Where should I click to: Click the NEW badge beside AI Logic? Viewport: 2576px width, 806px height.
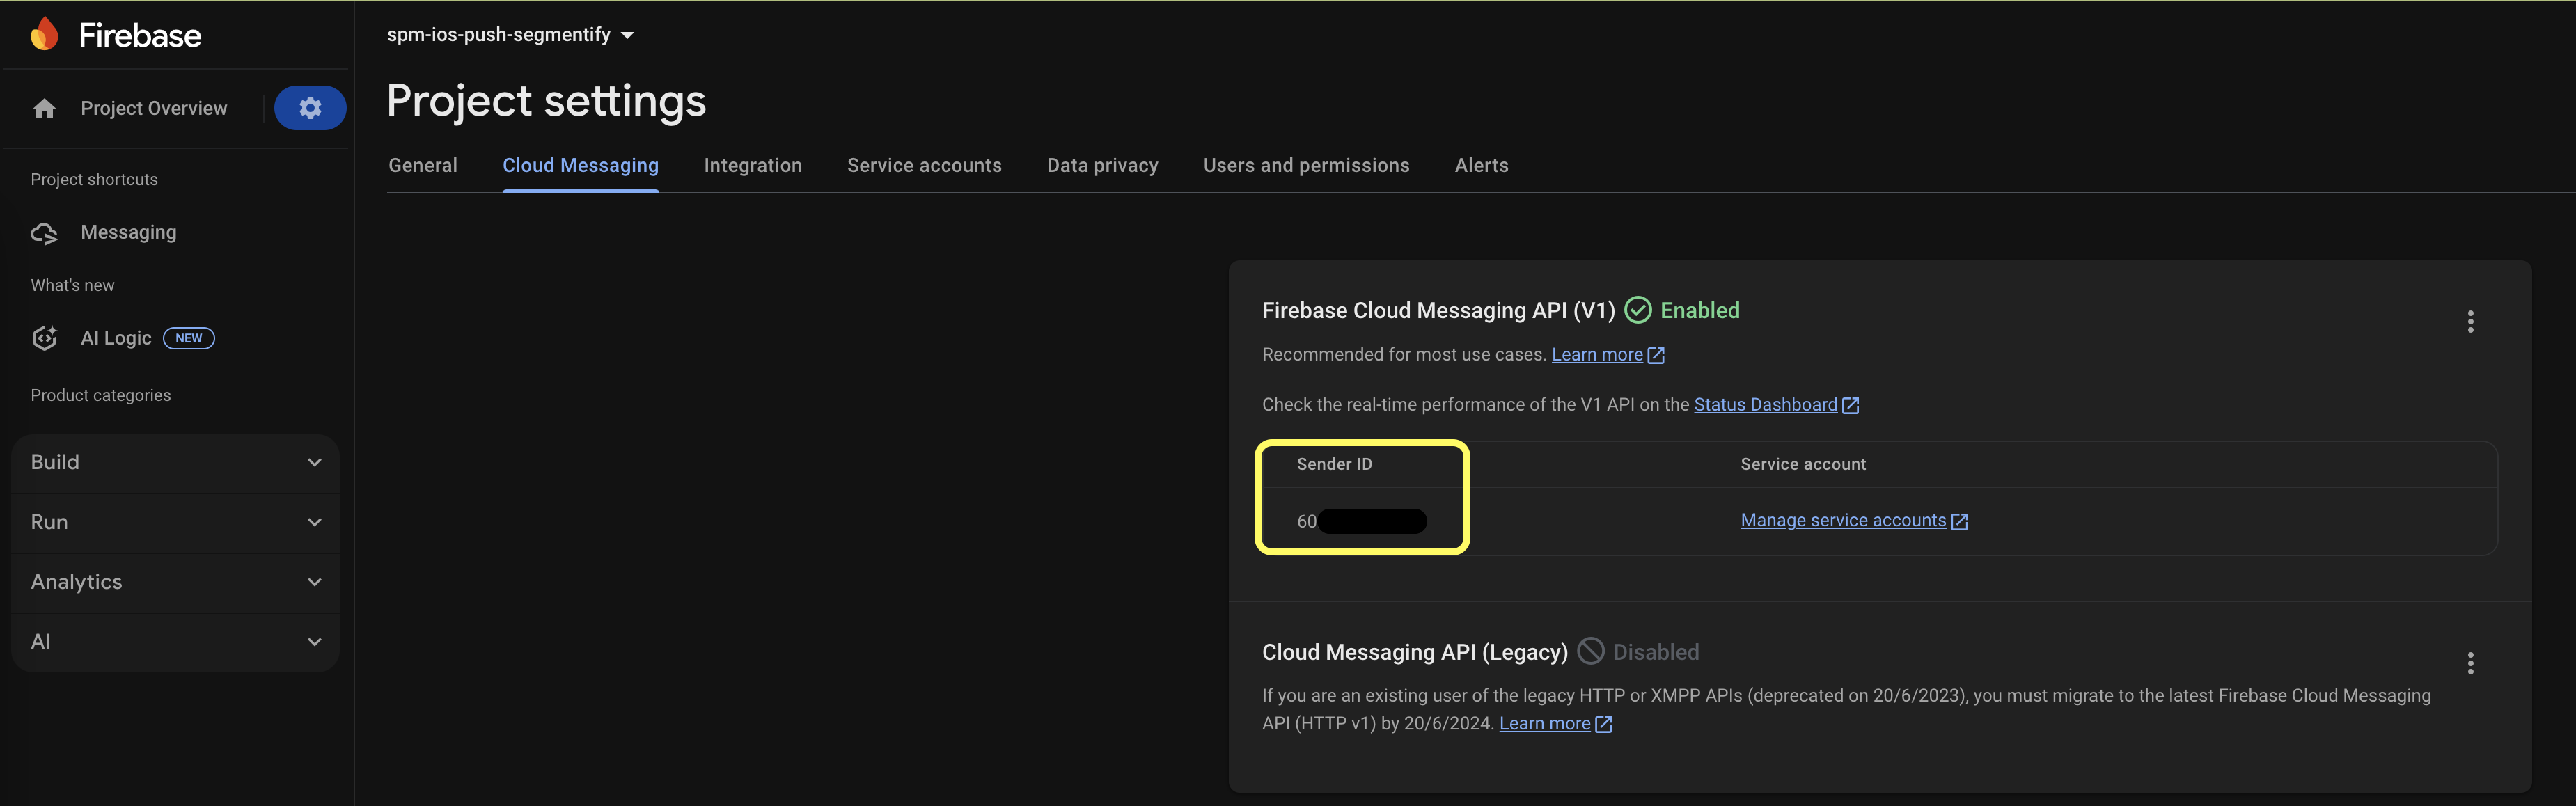tap(189, 337)
